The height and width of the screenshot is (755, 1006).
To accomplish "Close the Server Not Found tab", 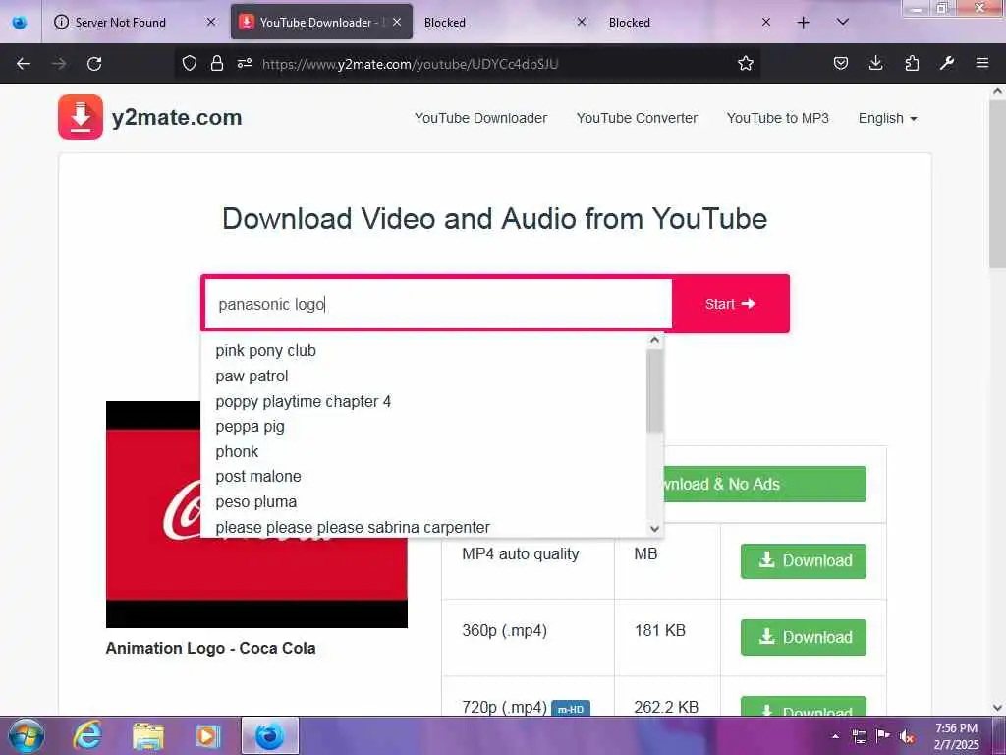I will coord(211,22).
